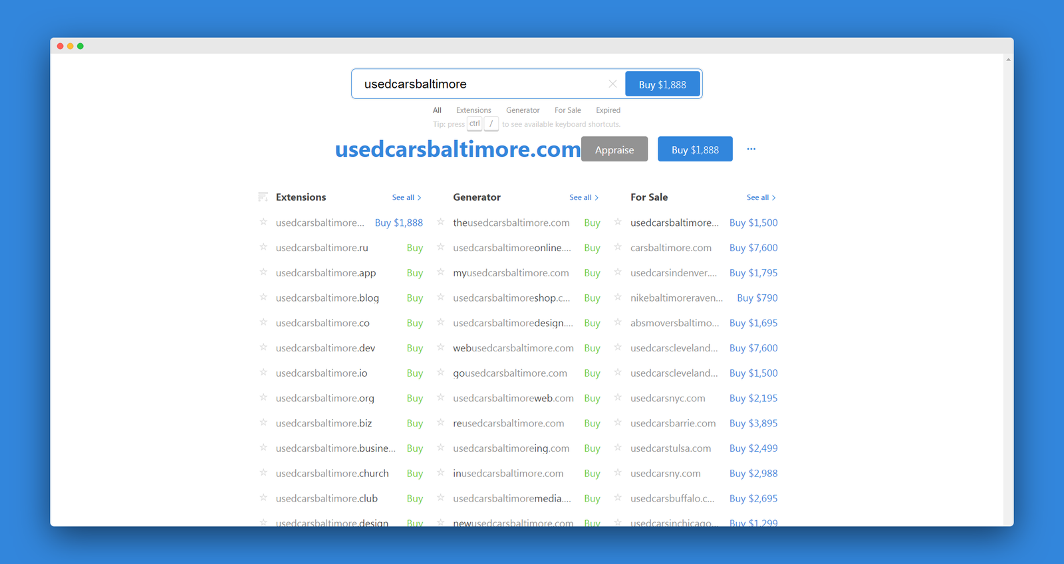Buy usedcarsbaltimore.ru

tap(415, 248)
